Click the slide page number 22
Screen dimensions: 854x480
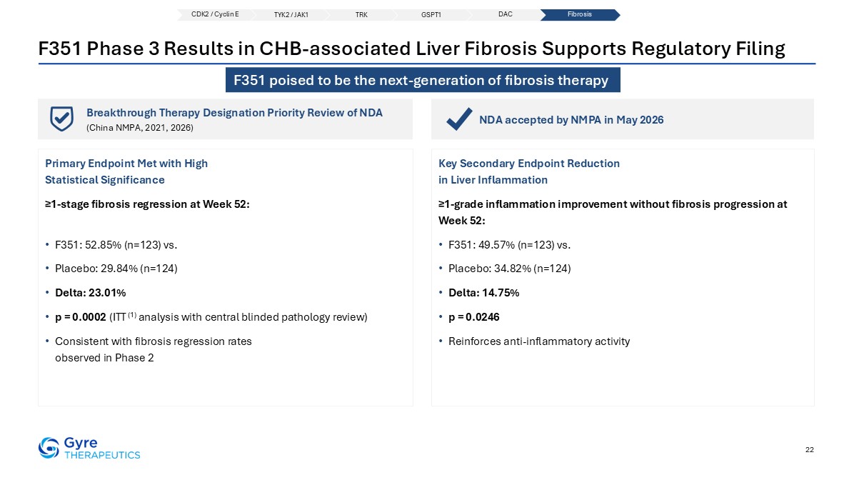click(809, 449)
